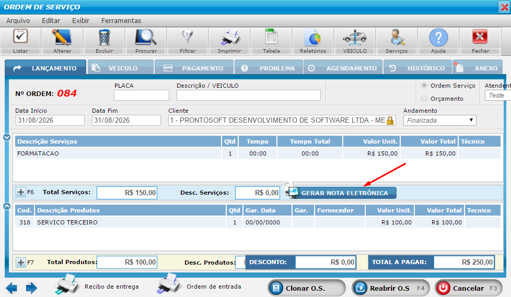
Task: Click the plus icon next to F6
Action: coord(20,192)
